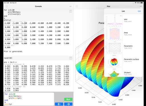Select the Shubert list entry label
This screenshot has width=146, height=106.
tap(127, 72)
